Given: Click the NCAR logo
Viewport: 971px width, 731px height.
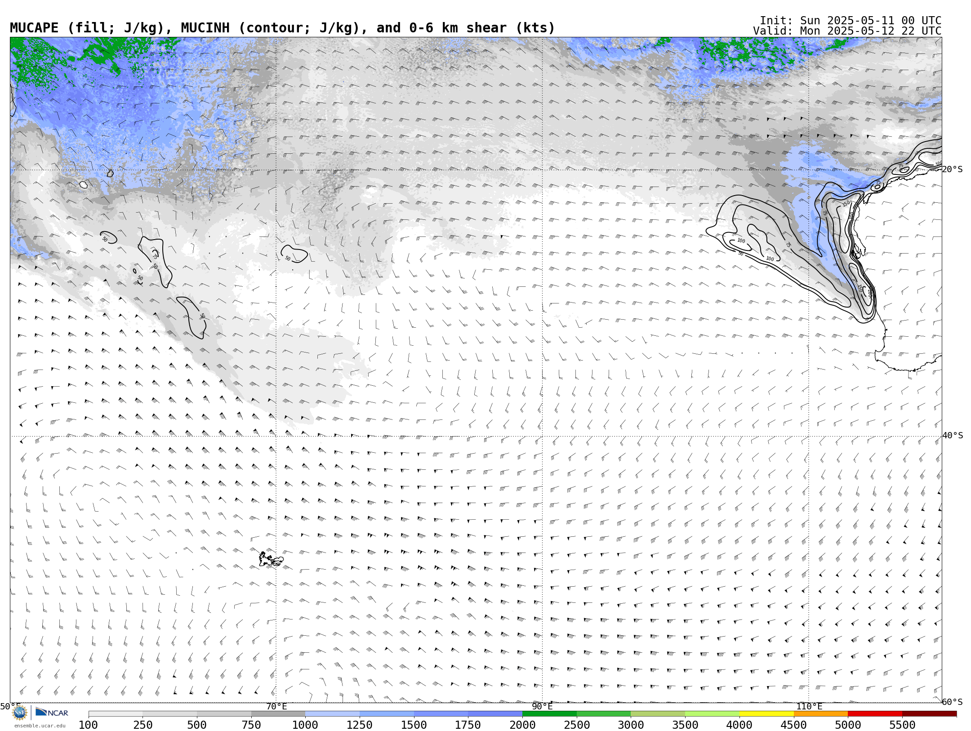Looking at the screenshot, I should pyautogui.click(x=52, y=712).
